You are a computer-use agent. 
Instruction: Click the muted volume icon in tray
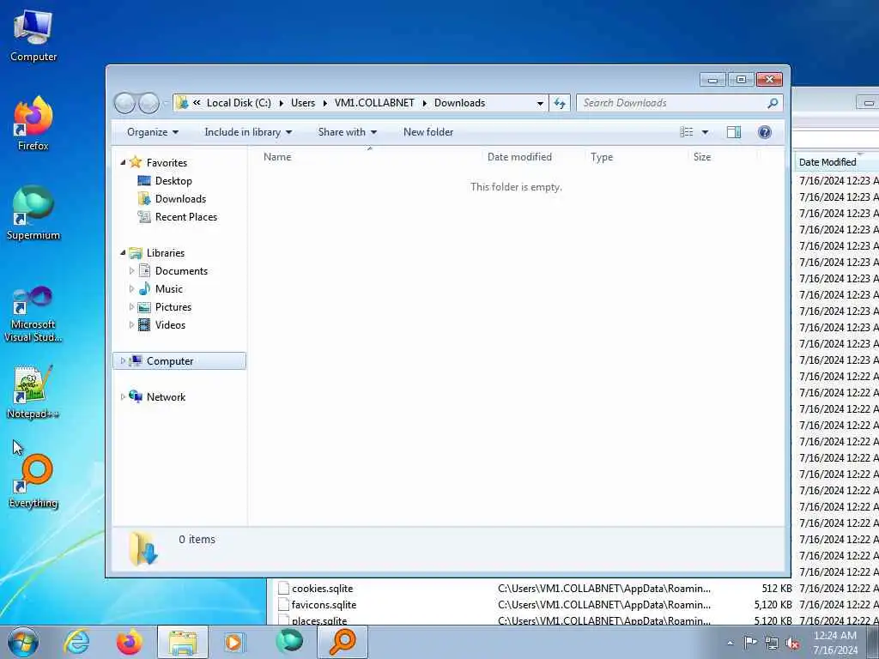tap(792, 643)
